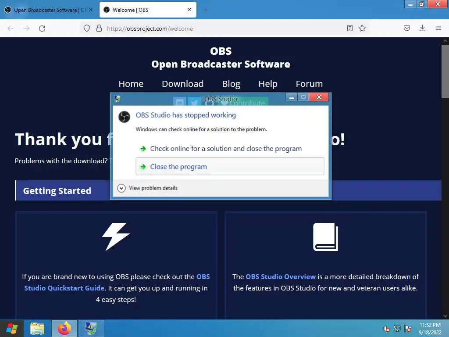The height and width of the screenshot is (337, 449).
Task: Click the page vertical scrollbar thumb
Action: click(x=445, y=71)
